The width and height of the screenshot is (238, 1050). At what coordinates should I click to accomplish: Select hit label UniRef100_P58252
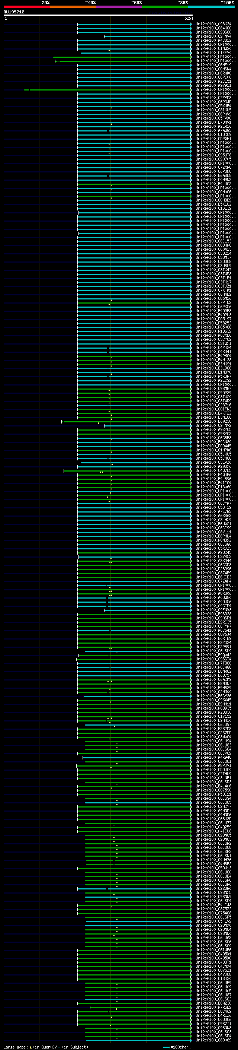tap(213, 323)
